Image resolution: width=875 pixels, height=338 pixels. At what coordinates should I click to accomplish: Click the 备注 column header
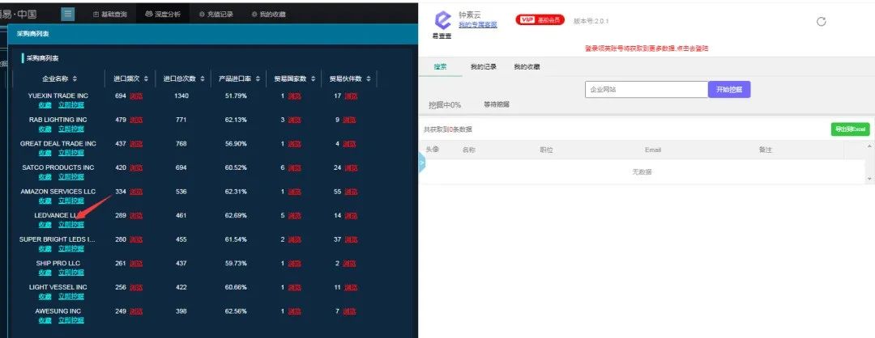[x=766, y=150]
